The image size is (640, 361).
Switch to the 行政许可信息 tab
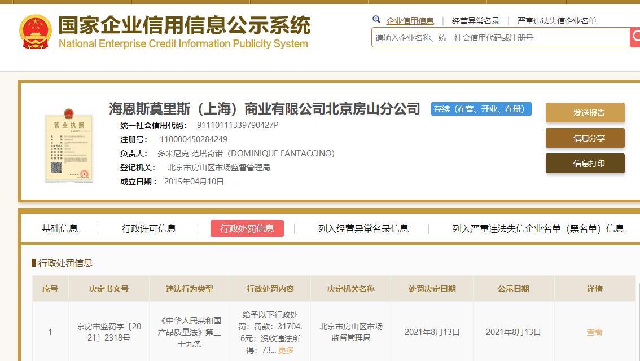point(149,228)
